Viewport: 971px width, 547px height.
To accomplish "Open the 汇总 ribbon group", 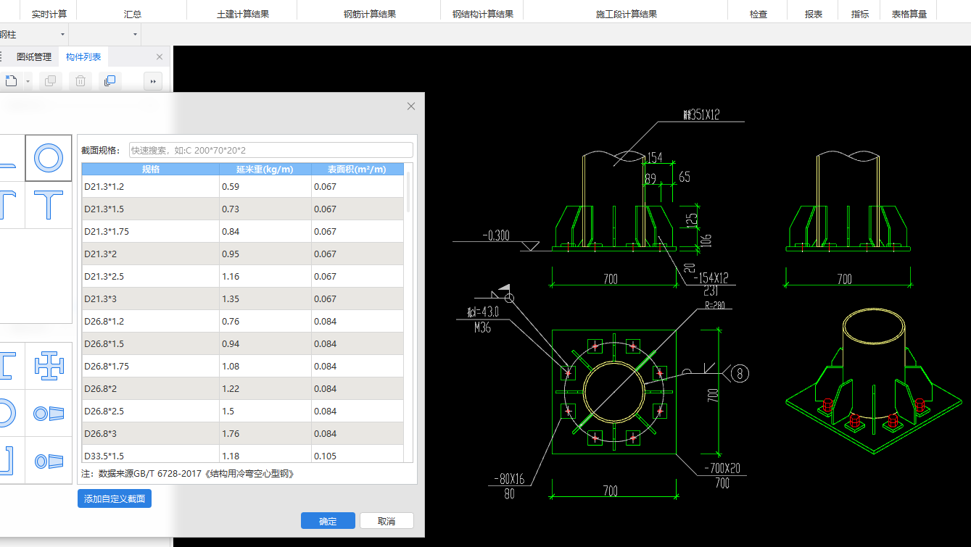I will tap(133, 14).
